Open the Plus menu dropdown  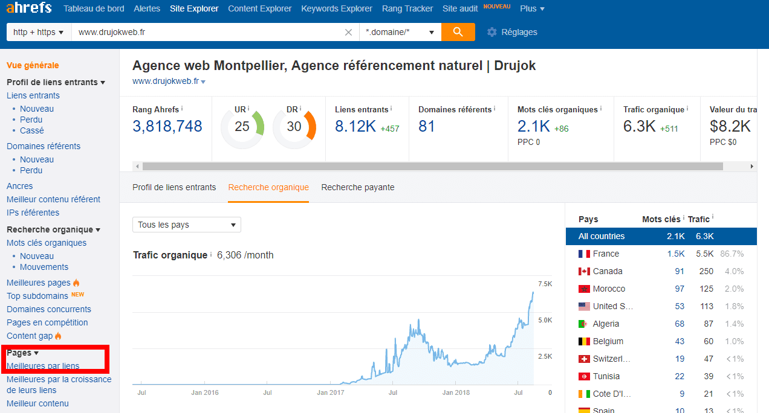pyautogui.click(x=532, y=8)
